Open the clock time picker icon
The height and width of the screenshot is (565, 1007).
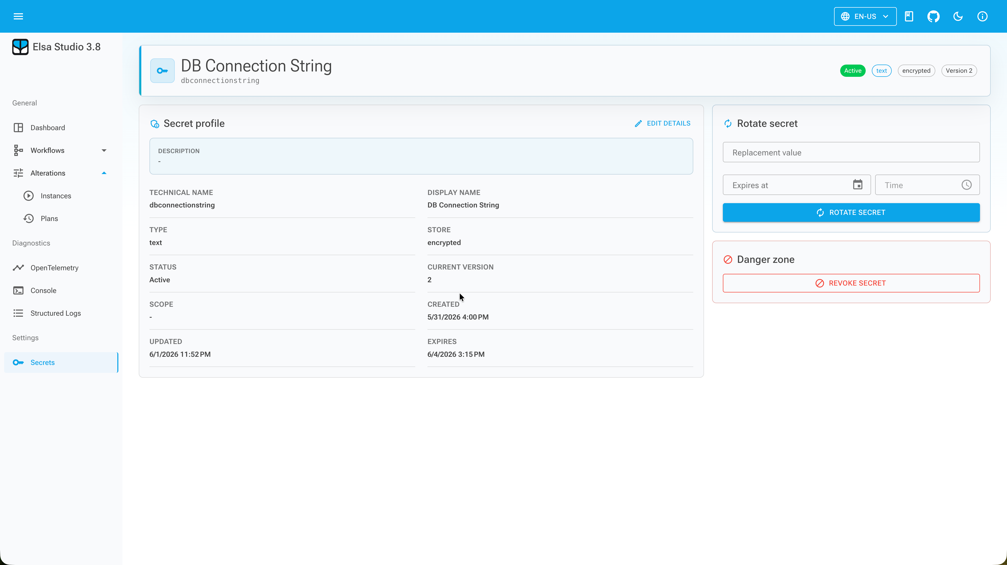point(966,185)
